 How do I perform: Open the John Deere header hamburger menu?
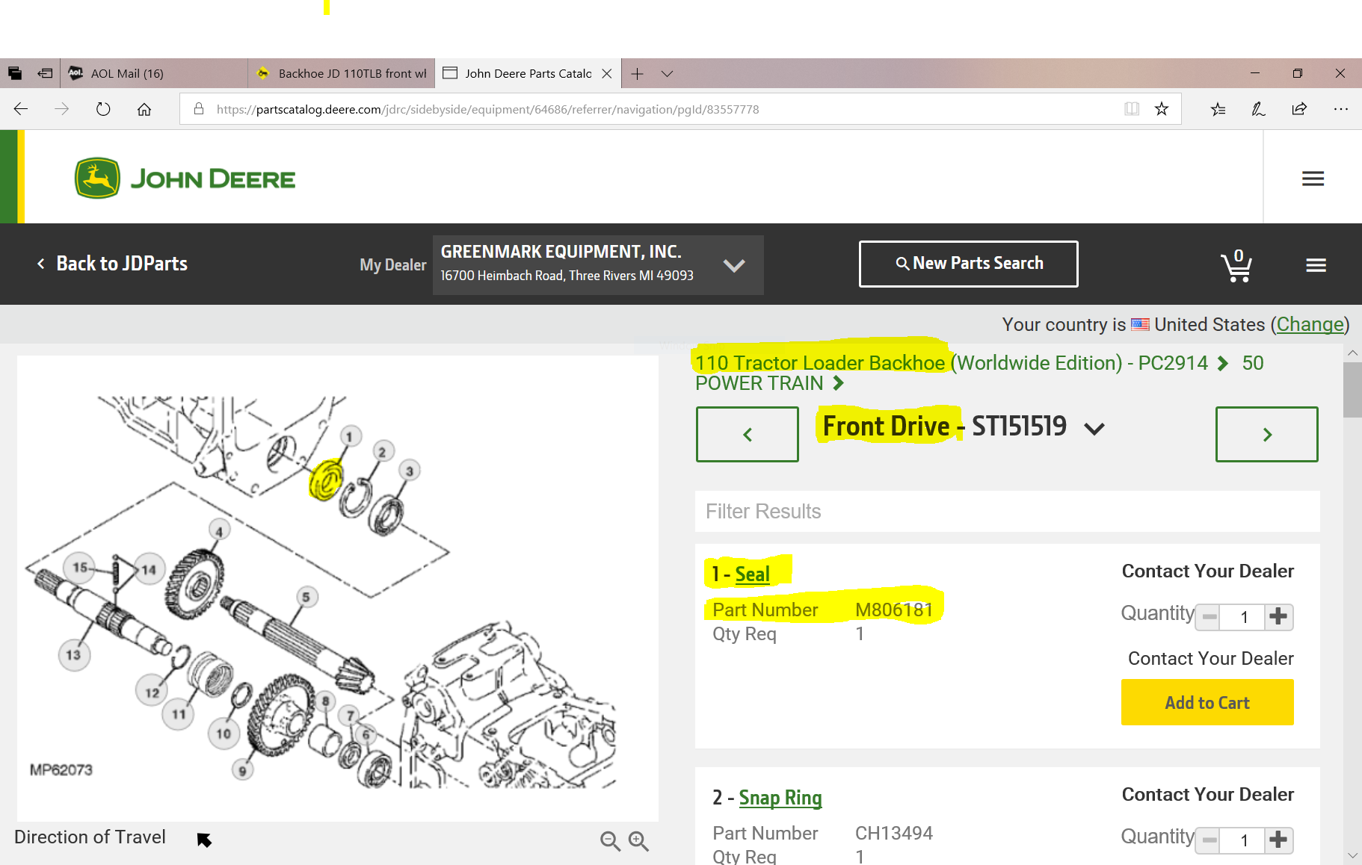point(1313,179)
